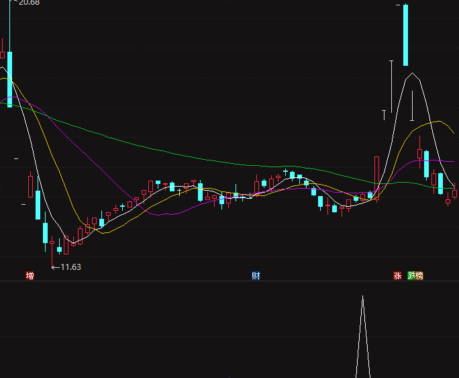Click the red 增 event marker
The width and height of the screenshot is (459, 378).
(x=30, y=275)
